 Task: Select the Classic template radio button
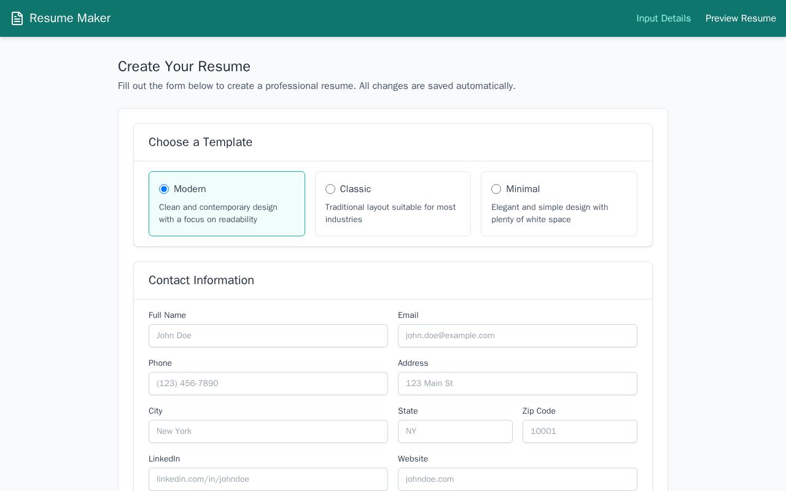pos(330,189)
